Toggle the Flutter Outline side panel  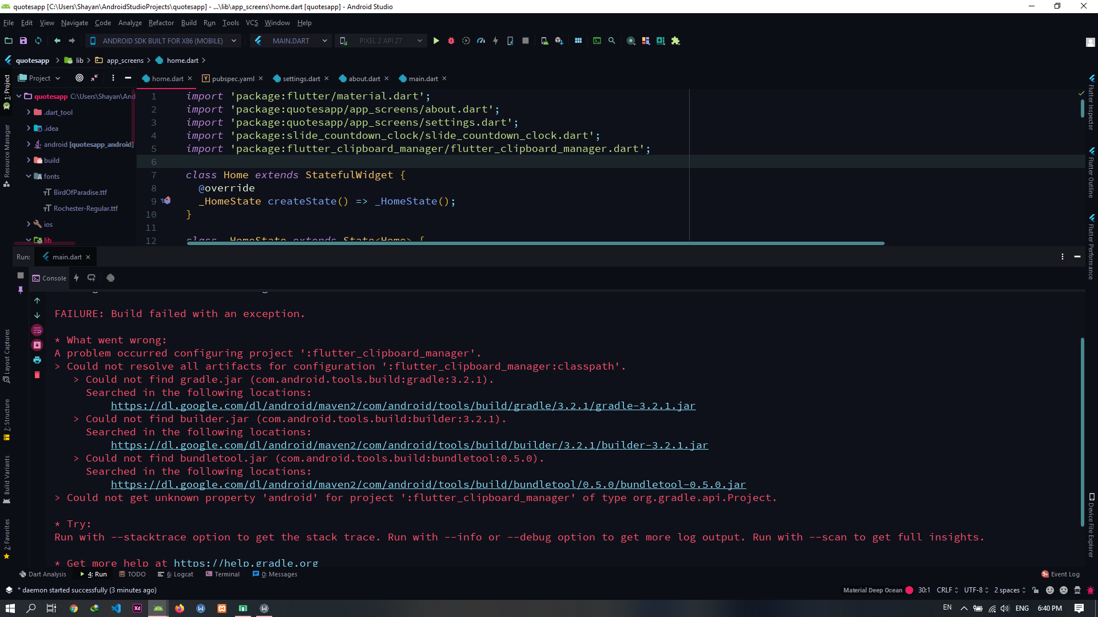pyautogui.click(x=1091, y=173)
